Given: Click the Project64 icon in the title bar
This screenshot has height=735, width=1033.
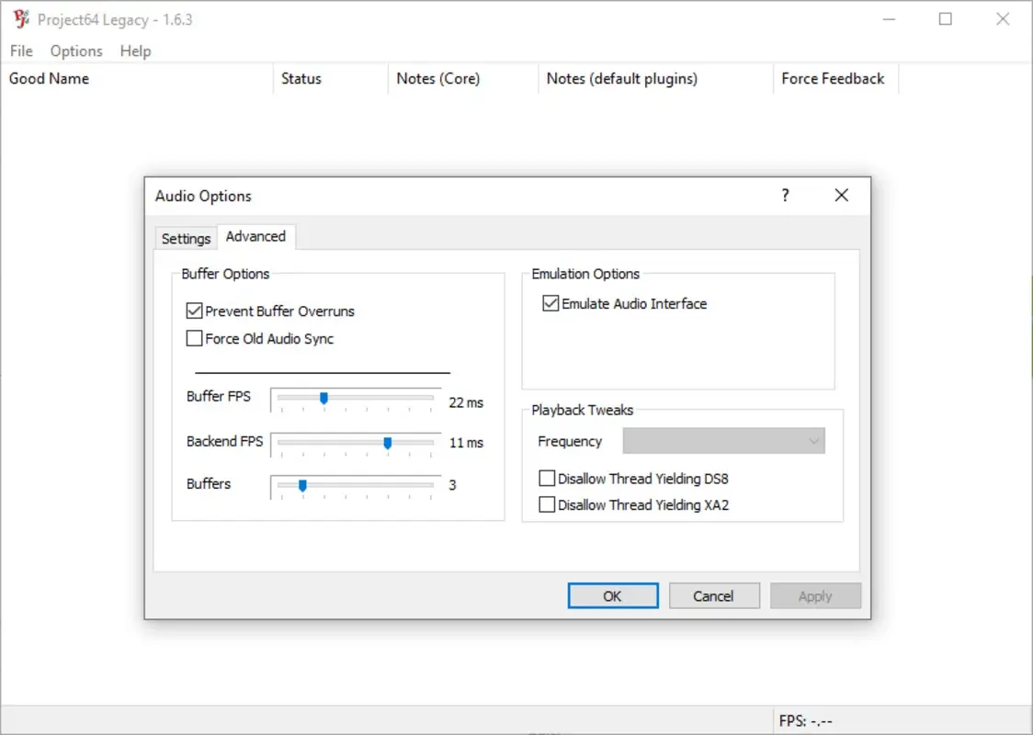Looking at the screenshot, I should 19,18.
